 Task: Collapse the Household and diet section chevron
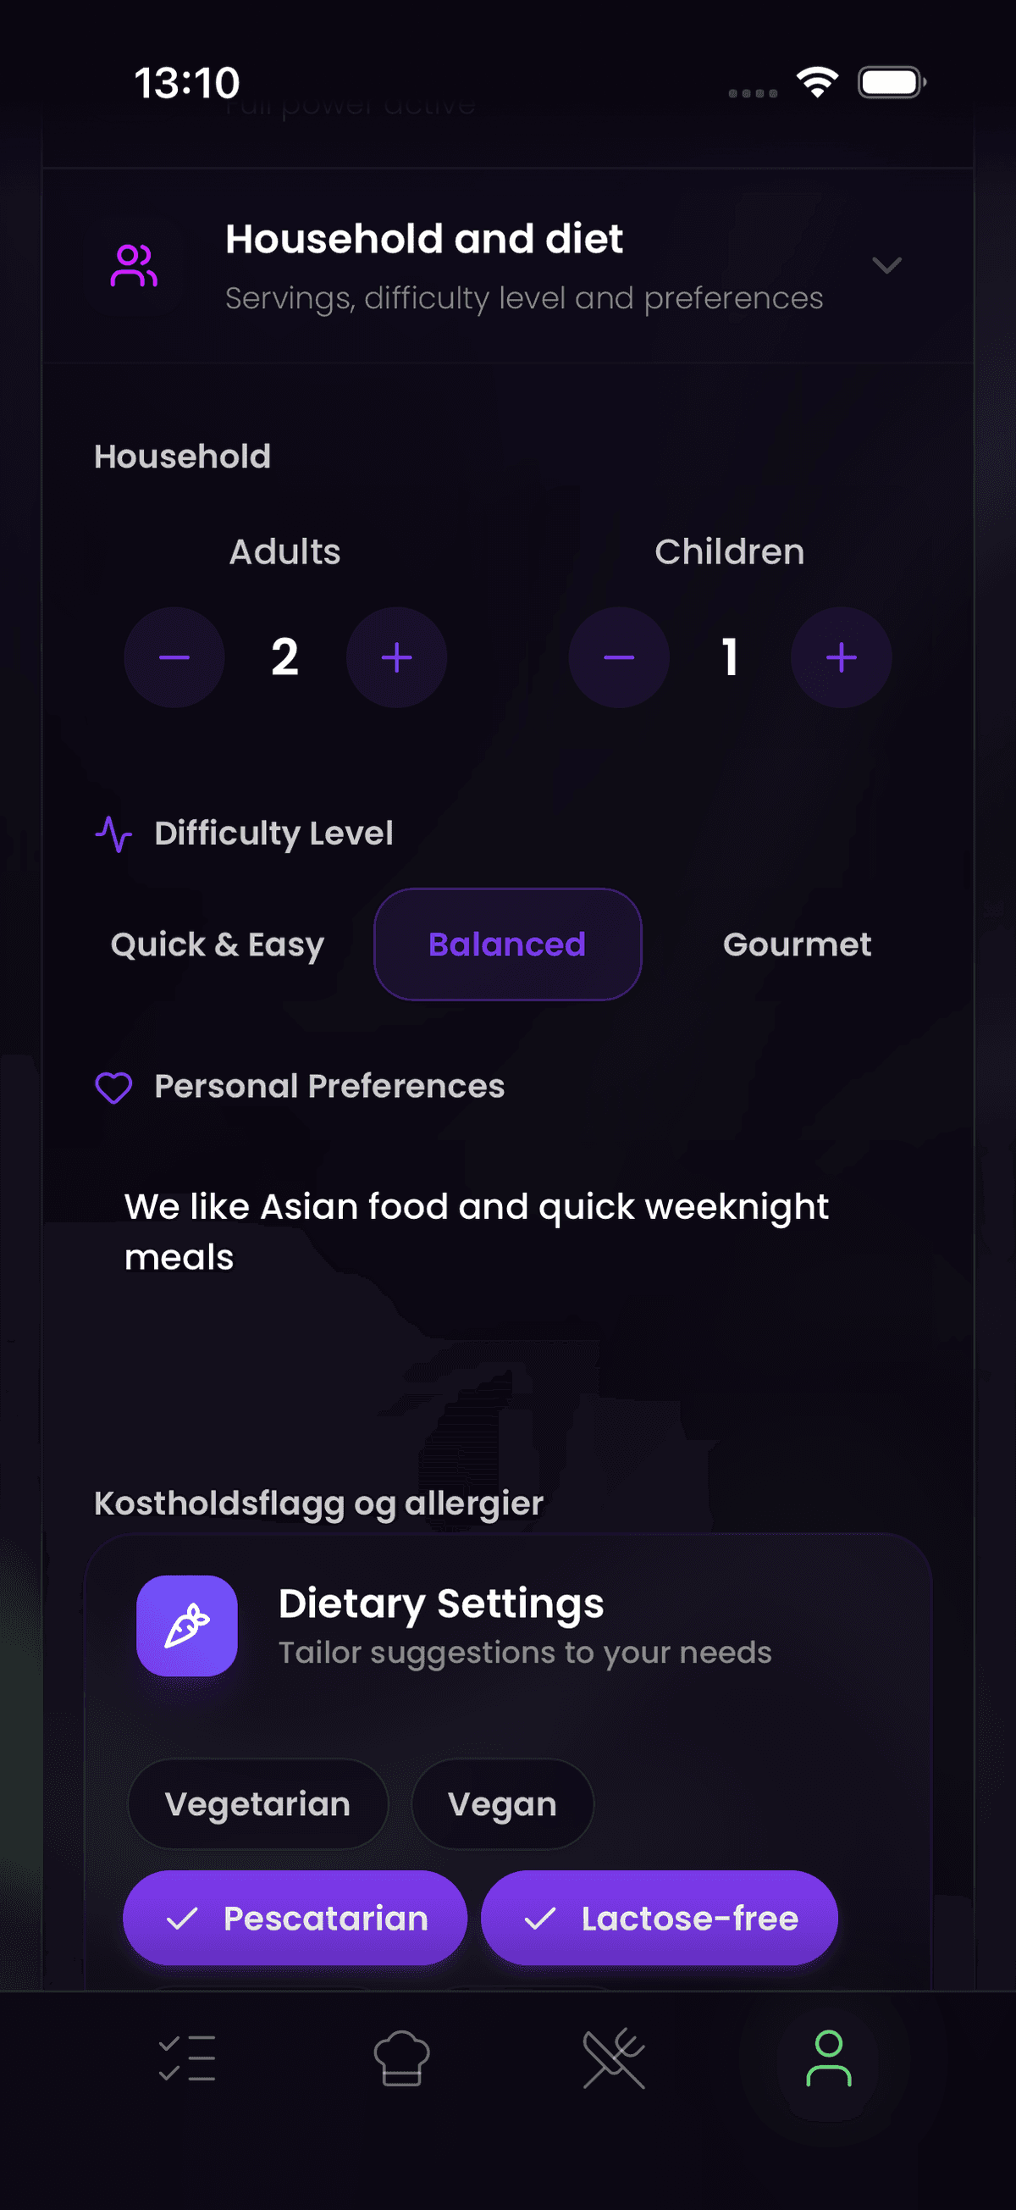886,265
